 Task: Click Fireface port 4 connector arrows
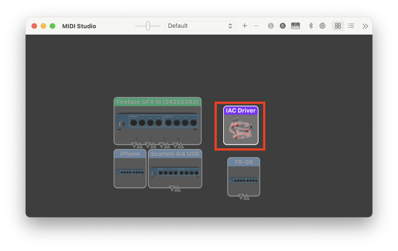178,145
